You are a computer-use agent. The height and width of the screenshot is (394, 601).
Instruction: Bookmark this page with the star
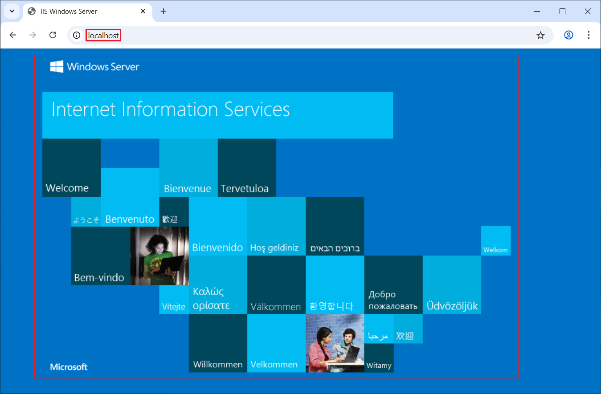pyautogui.click(x=540, y=35)
